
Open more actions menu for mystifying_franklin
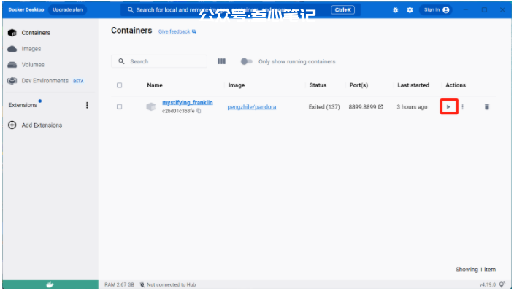point(463,106)
